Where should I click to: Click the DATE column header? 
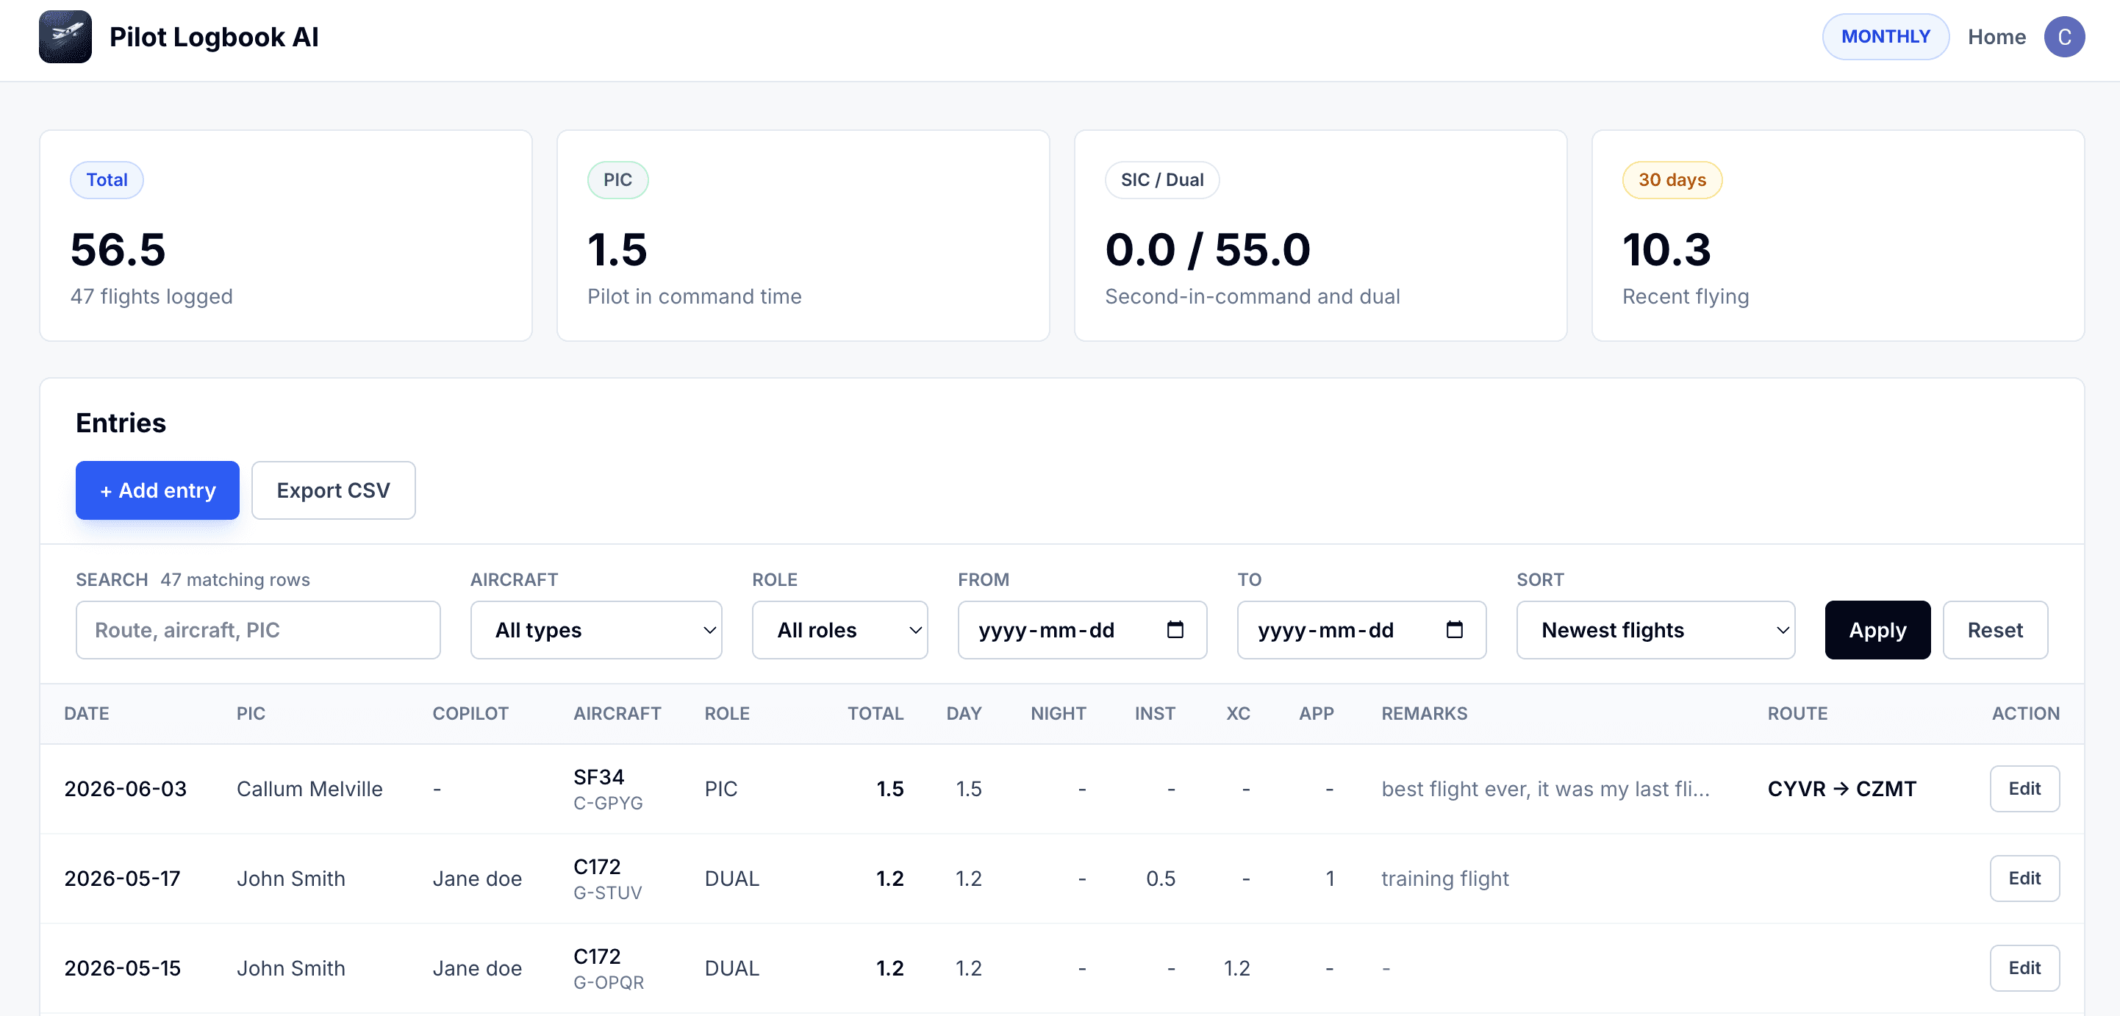[87, 714]
